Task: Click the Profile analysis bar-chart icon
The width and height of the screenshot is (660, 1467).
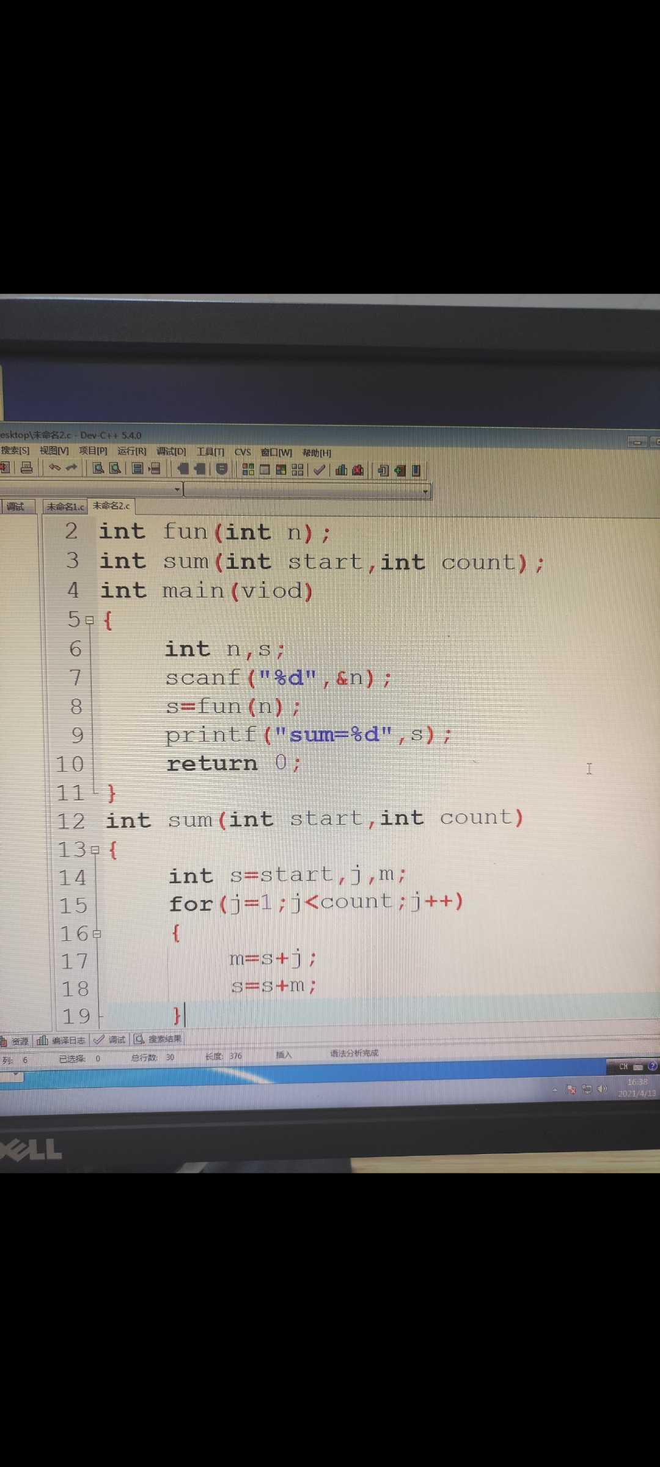Action: (342, 469)
